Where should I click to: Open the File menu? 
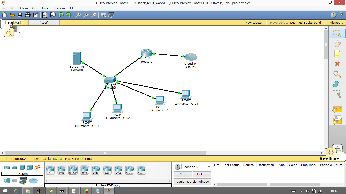coord(4,8)
